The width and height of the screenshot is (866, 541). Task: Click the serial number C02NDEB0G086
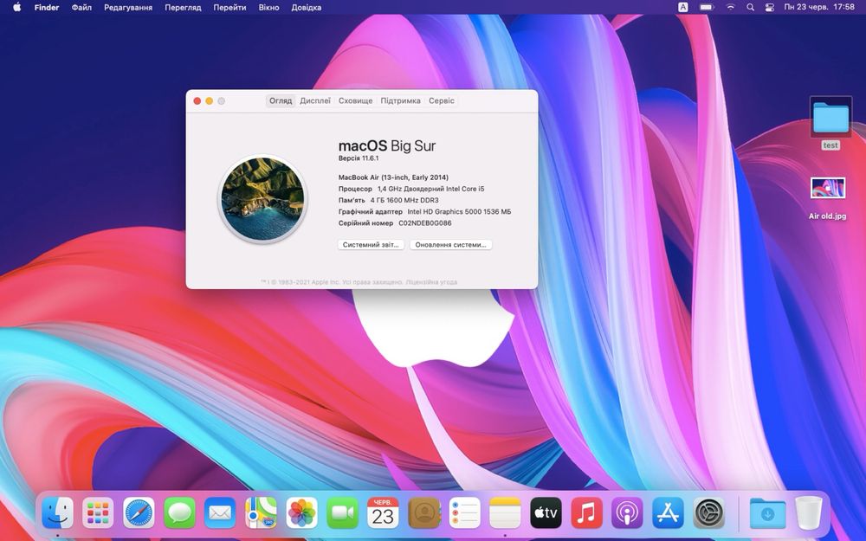424,223
